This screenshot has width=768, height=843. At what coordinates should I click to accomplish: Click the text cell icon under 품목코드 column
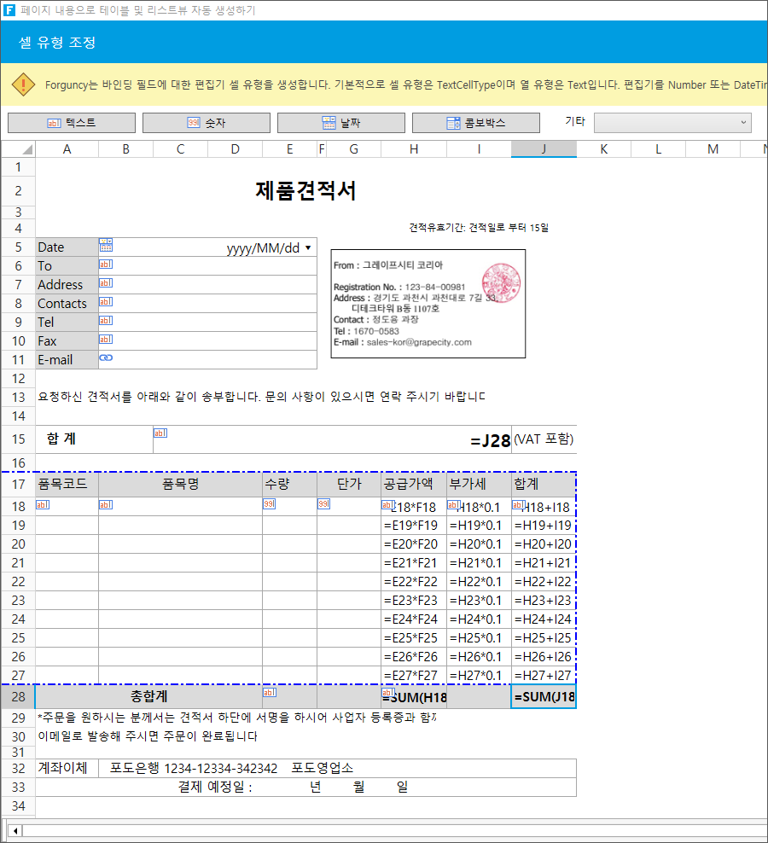pyautogui.click(x=43, y=504)
